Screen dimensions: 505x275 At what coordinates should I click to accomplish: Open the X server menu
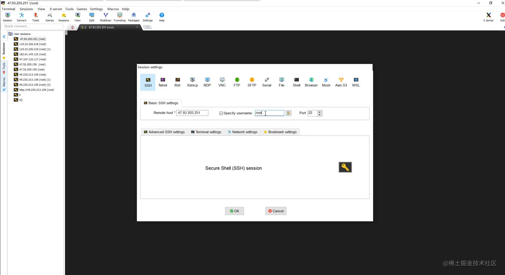click(56, 9)
